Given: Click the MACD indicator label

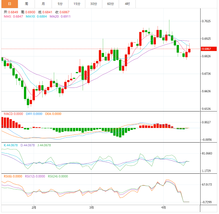Looking at the screenshot, I should click(x=13, y=114).
